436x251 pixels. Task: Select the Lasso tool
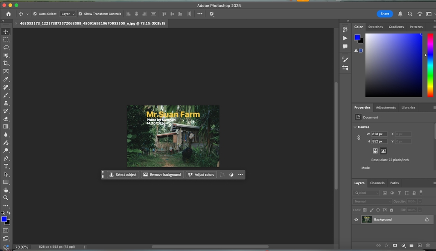pos(6,47)
